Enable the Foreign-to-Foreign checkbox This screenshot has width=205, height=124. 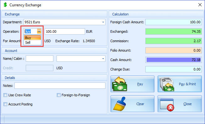(59, 95)
